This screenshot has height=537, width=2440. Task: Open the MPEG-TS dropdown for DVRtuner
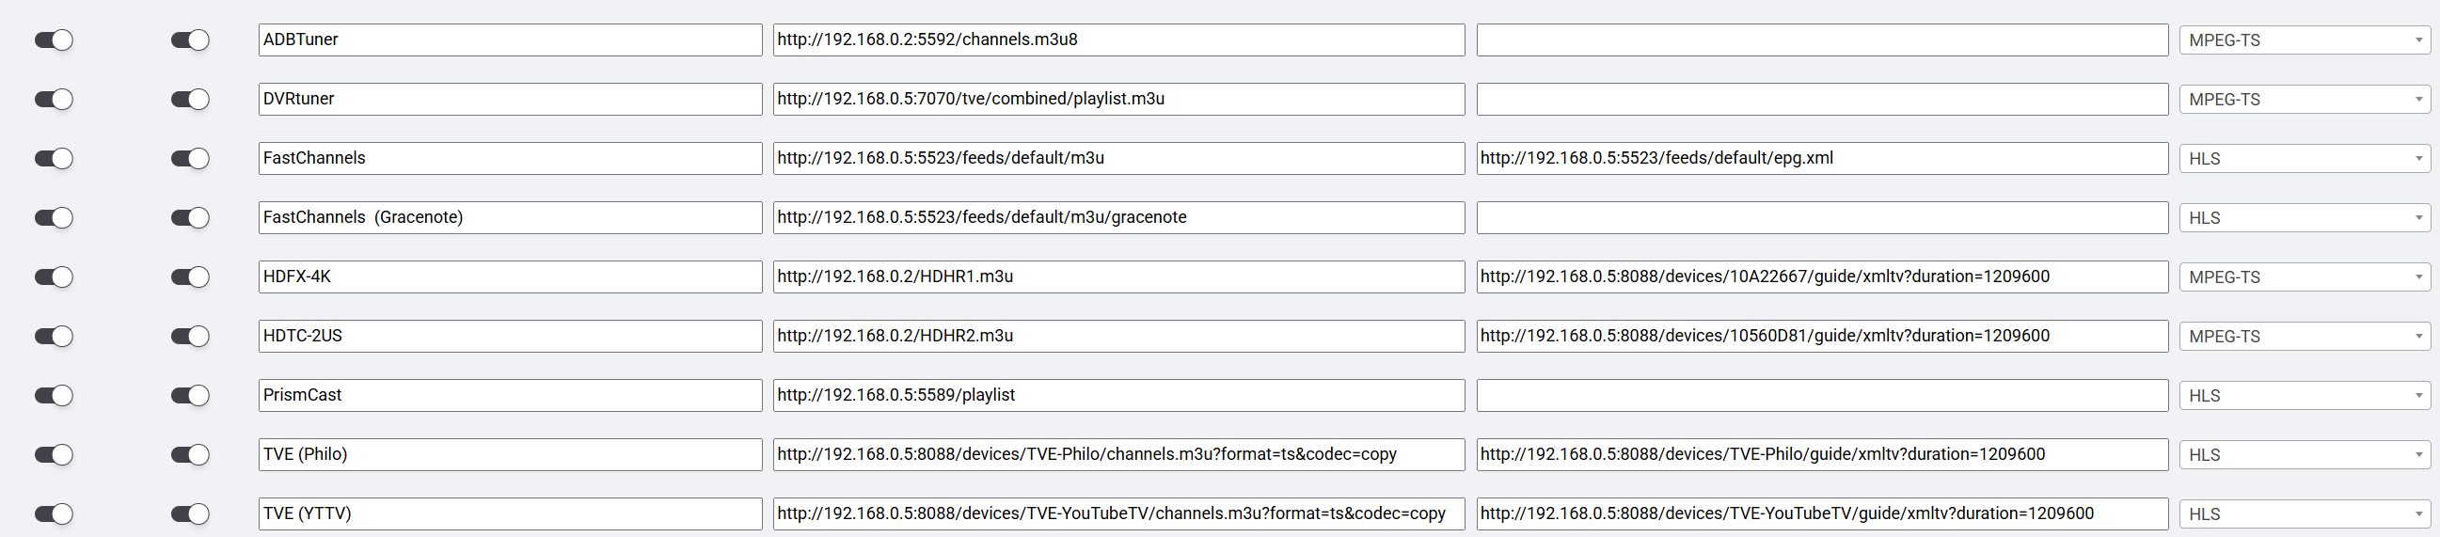pyautogui.click(x=2304, y=100)
